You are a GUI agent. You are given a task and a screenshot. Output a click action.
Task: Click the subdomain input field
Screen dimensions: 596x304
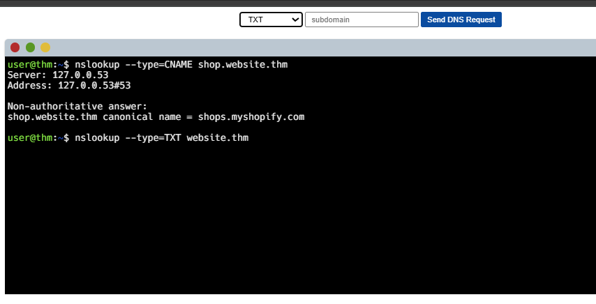(362, 20)
